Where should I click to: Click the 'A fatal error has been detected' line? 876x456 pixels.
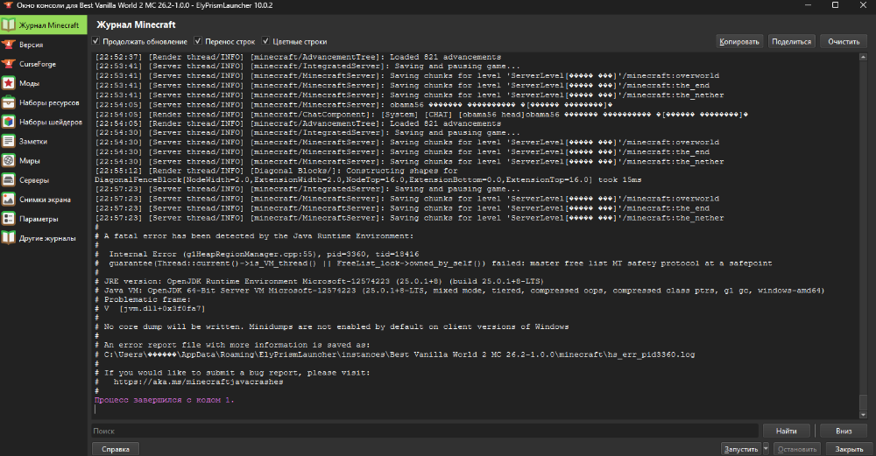(x=254, y=236)
